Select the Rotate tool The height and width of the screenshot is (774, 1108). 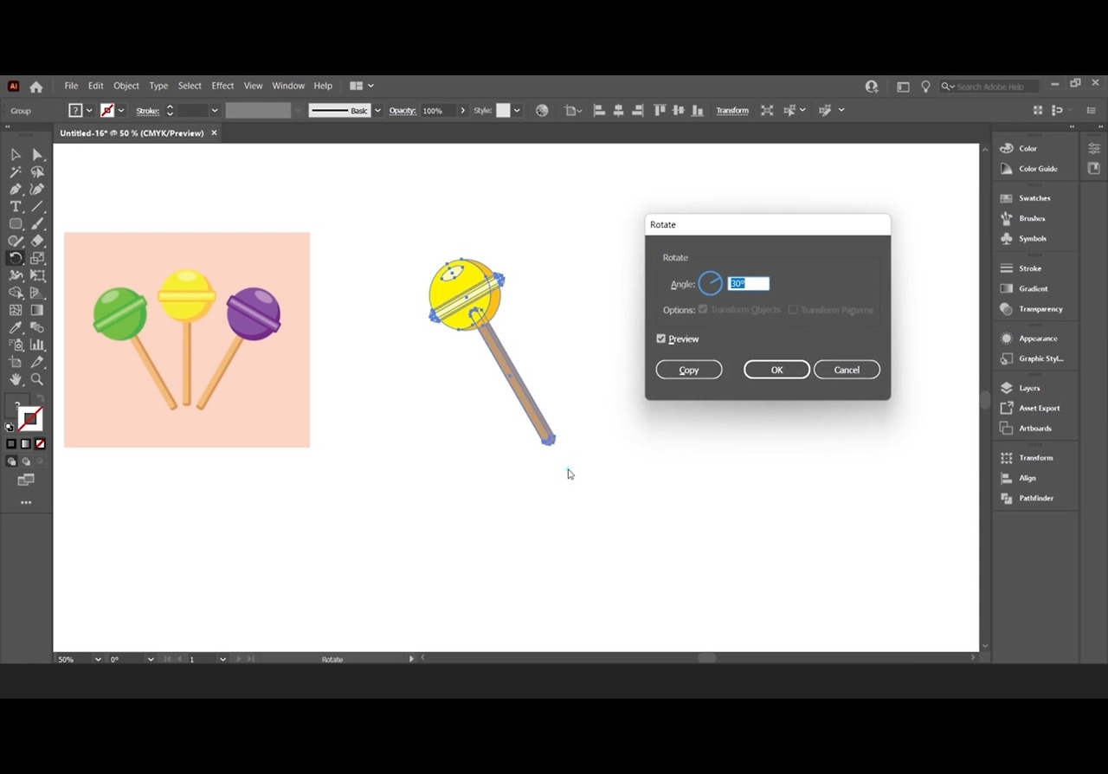tap(16, 258)
